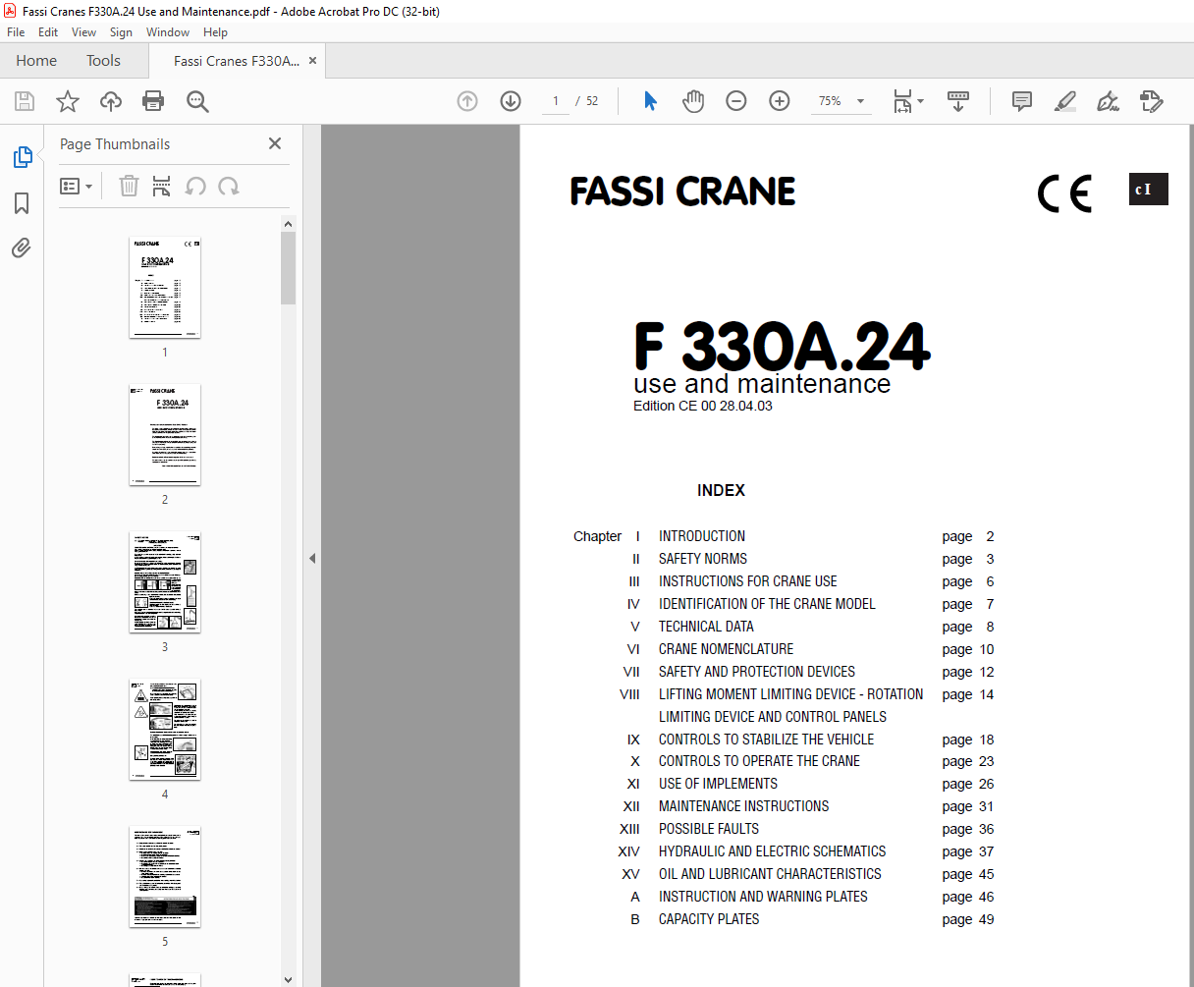Select the Highlight text tool

point(1064,101)
